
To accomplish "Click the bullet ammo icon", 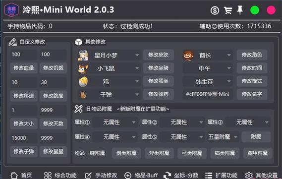I will pyautogui.click(x=83, y=95).
